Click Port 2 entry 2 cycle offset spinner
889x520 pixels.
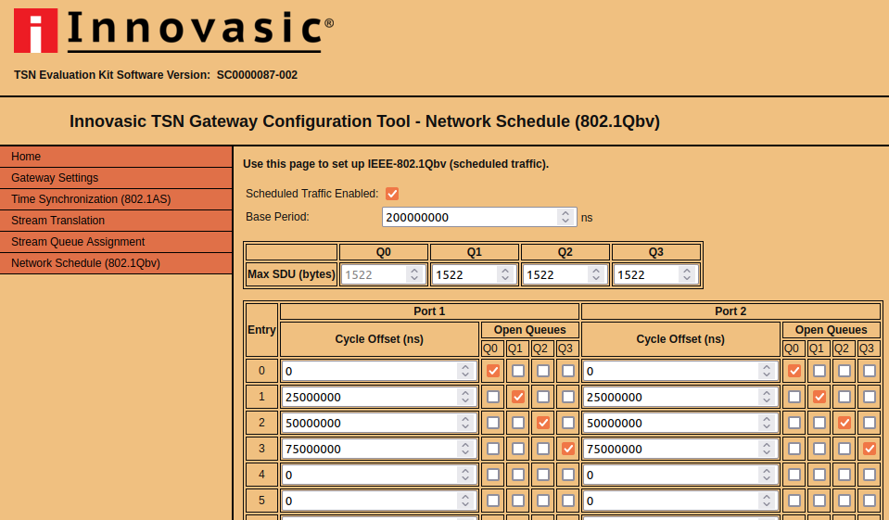pyautogui.click(x=766, y=423)
